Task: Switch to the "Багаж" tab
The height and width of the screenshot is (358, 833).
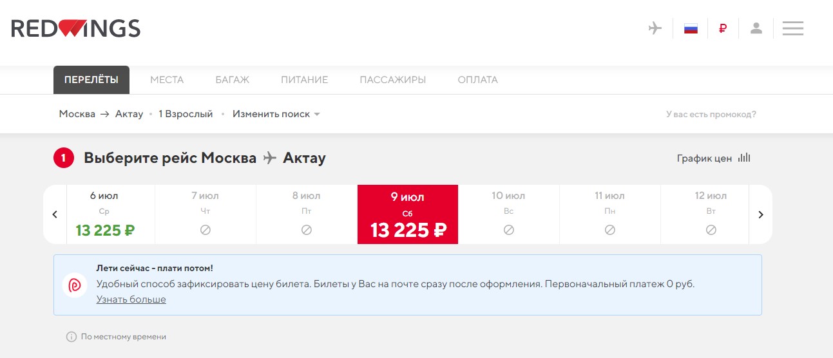Action: click(x=232, y=80)
